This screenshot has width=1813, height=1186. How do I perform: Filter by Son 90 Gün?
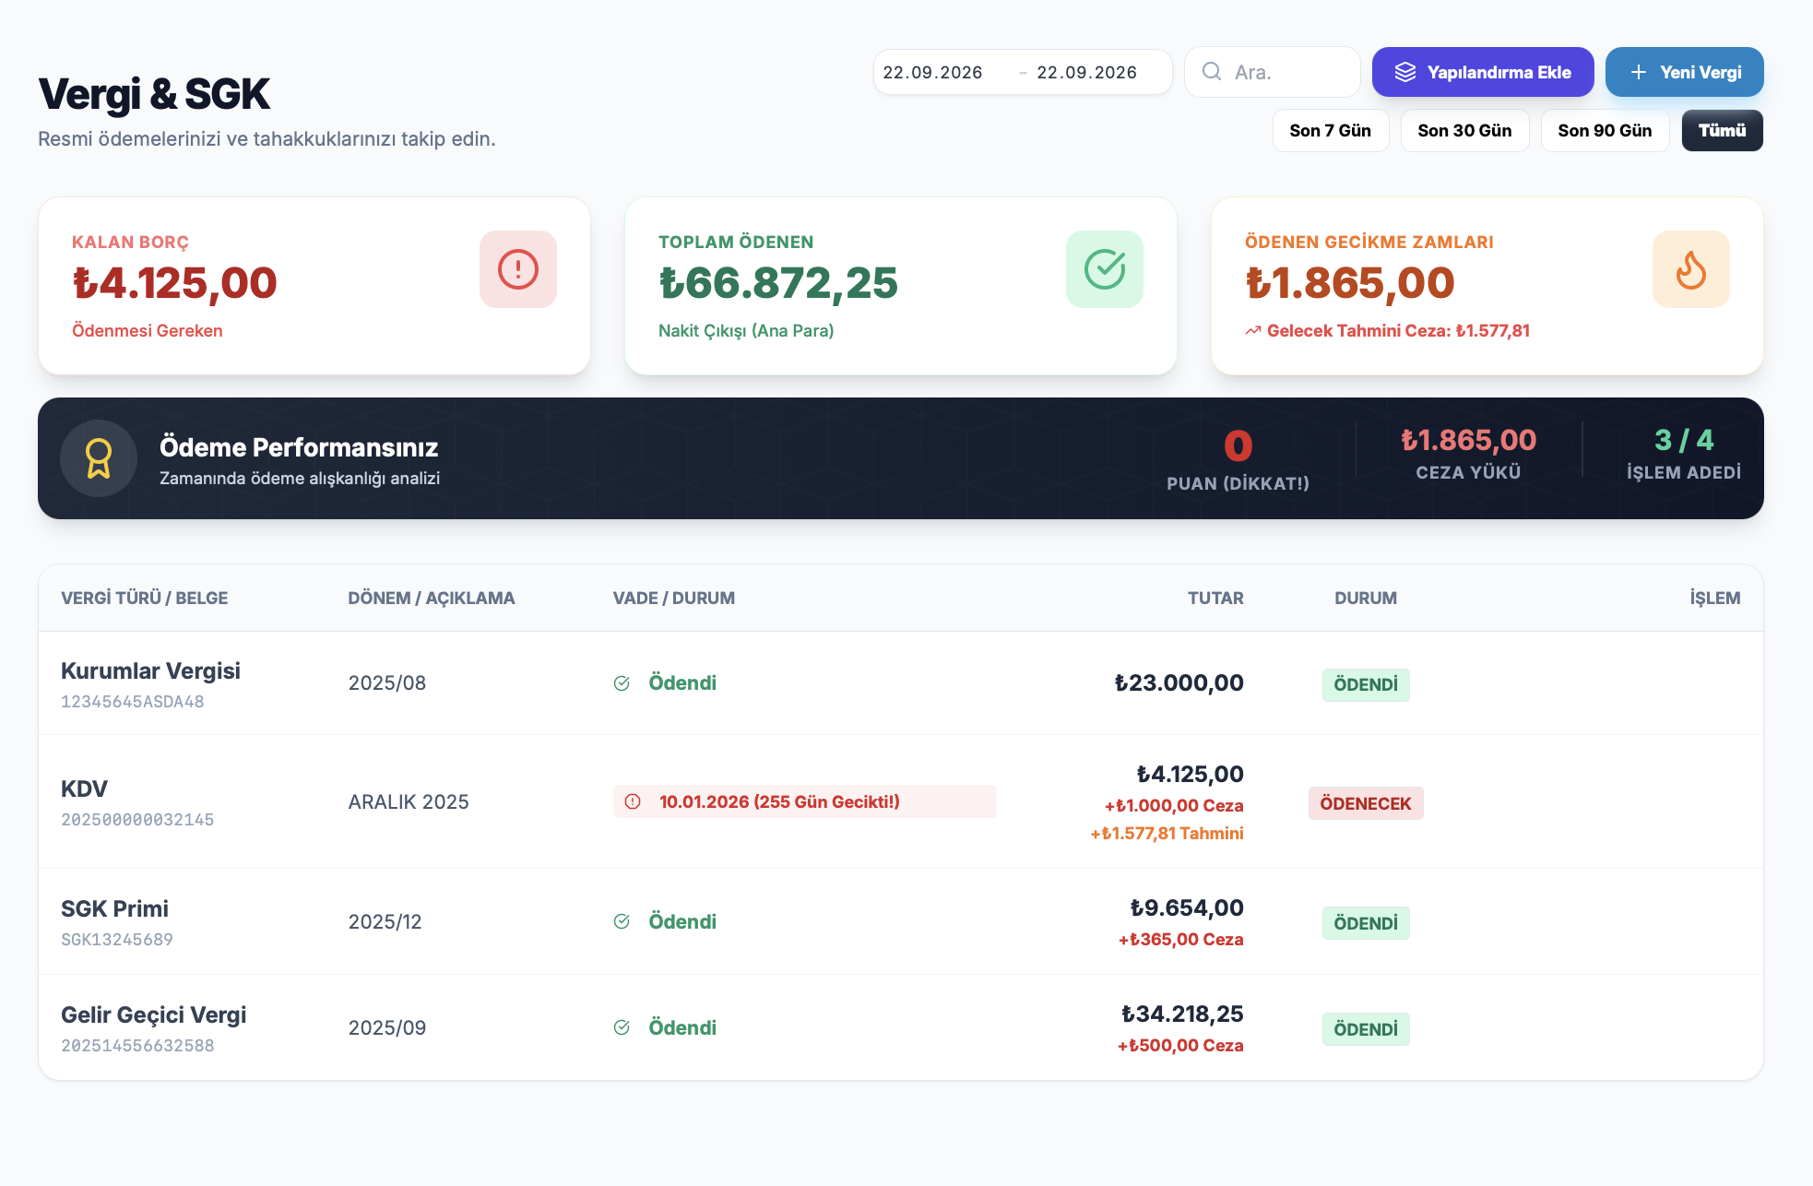click(x=1605, y=131)
